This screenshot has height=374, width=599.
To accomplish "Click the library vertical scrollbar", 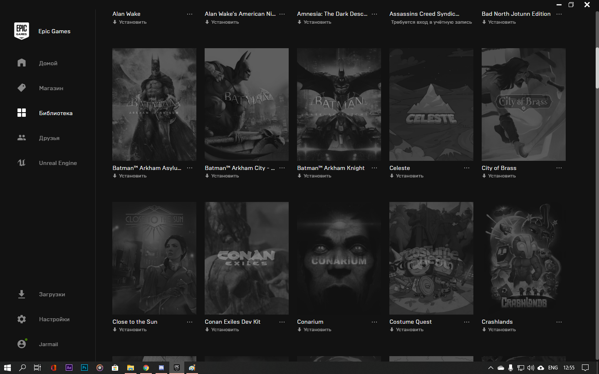I will [597, 66].
